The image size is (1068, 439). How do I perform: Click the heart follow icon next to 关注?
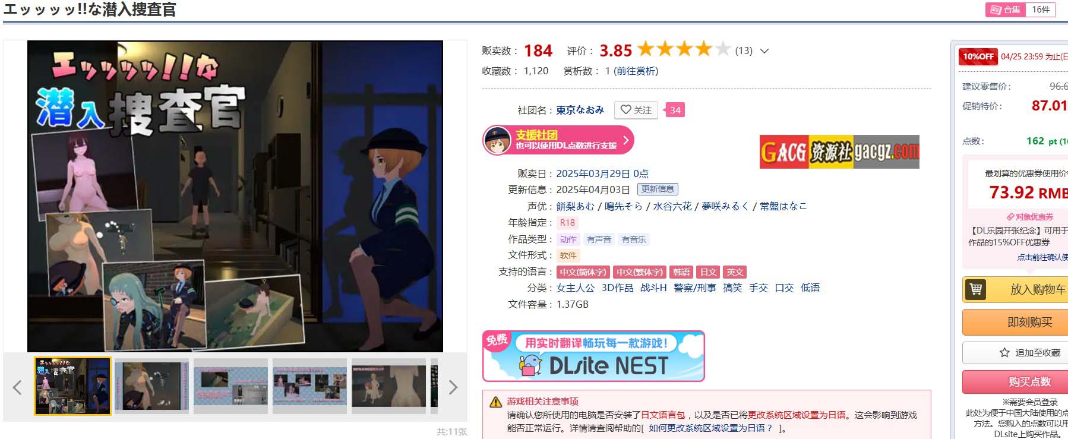(625, 110)
